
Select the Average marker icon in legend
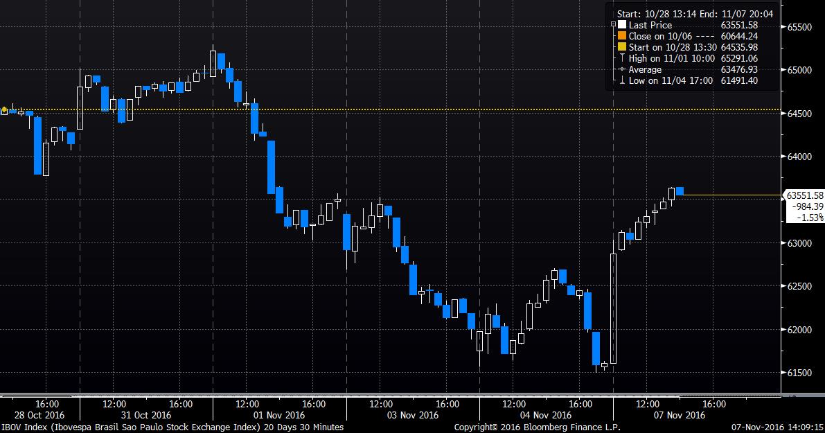622,70
